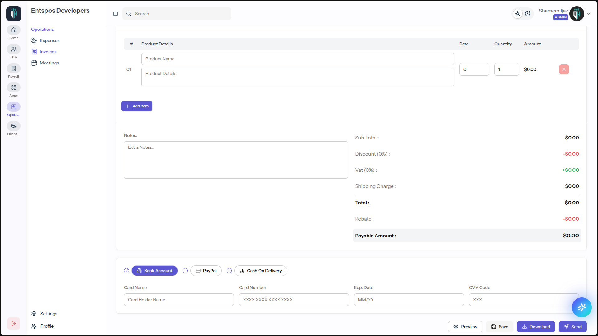Click the red logout icon
The image size is (598, 336).
[x=14, y=324]
